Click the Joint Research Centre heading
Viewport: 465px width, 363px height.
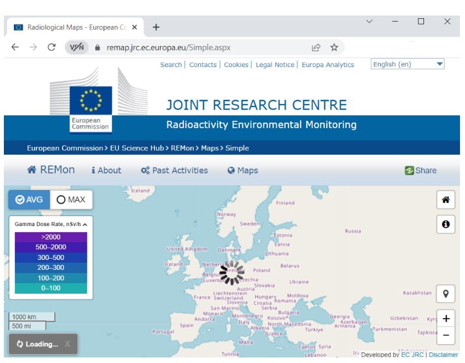256,105
